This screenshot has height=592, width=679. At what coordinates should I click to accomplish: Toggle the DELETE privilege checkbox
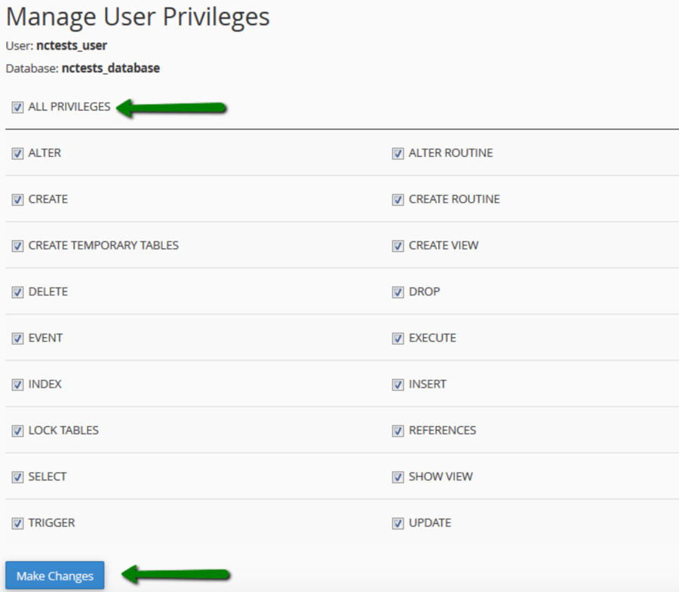click(17, 292)
